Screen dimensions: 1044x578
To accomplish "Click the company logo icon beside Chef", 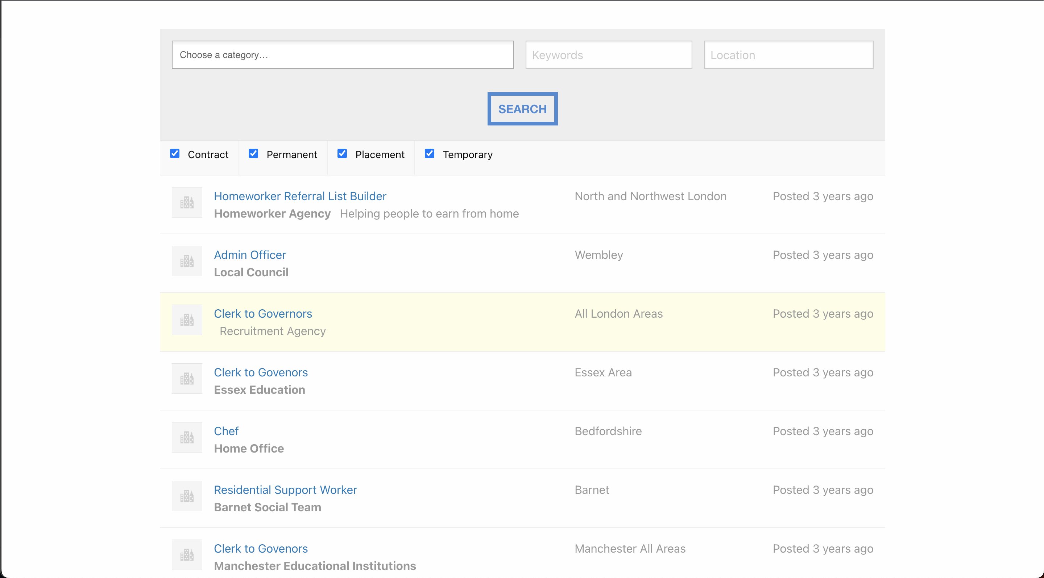I will click(187, 437).
